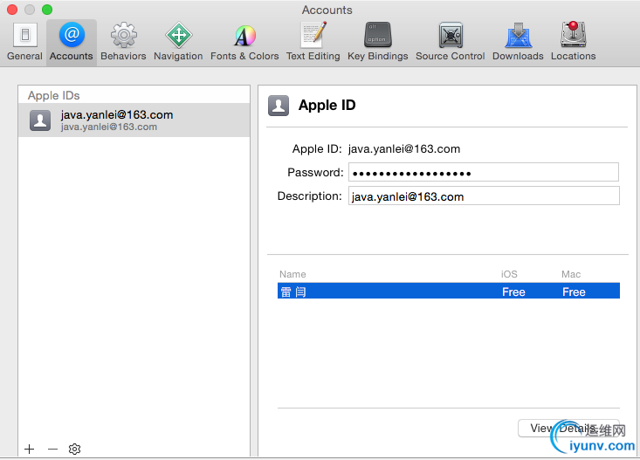Open the General preferences pane
The image size is (640, 460).
[x=25, y=42]
